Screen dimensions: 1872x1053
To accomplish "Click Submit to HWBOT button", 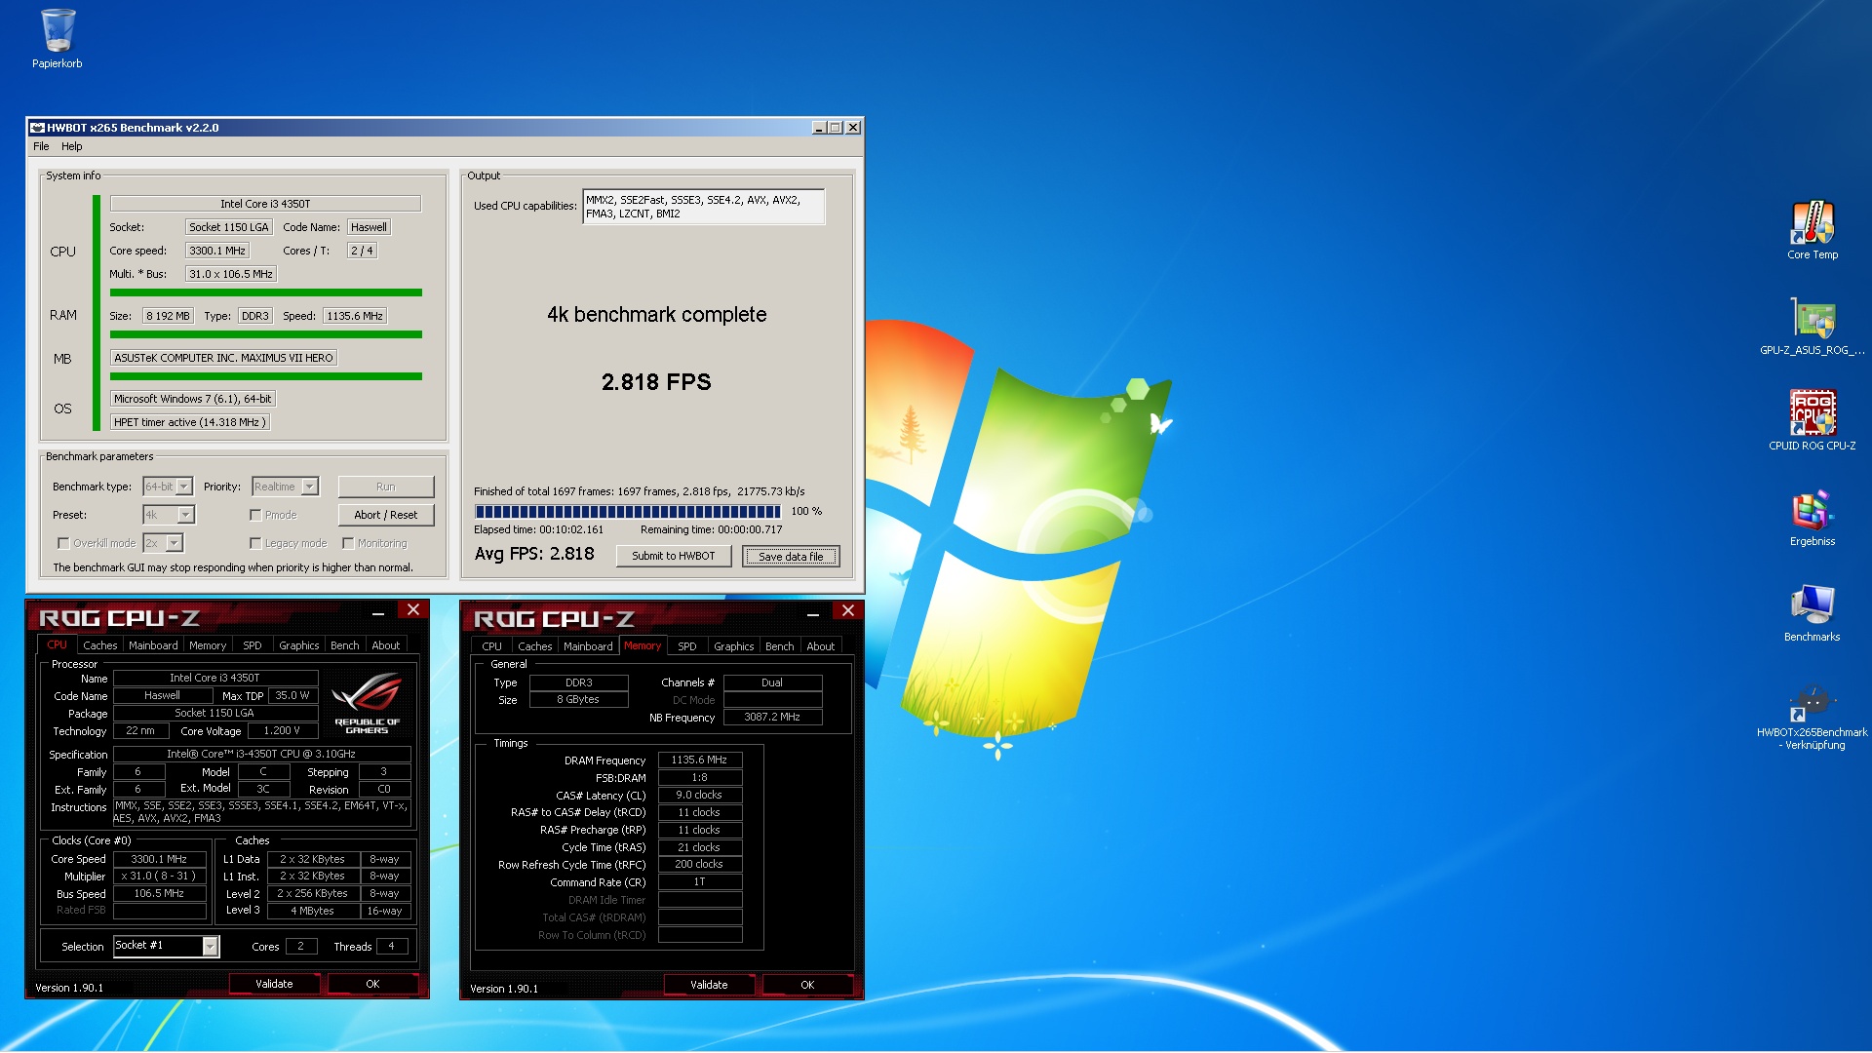I will 674,556.
